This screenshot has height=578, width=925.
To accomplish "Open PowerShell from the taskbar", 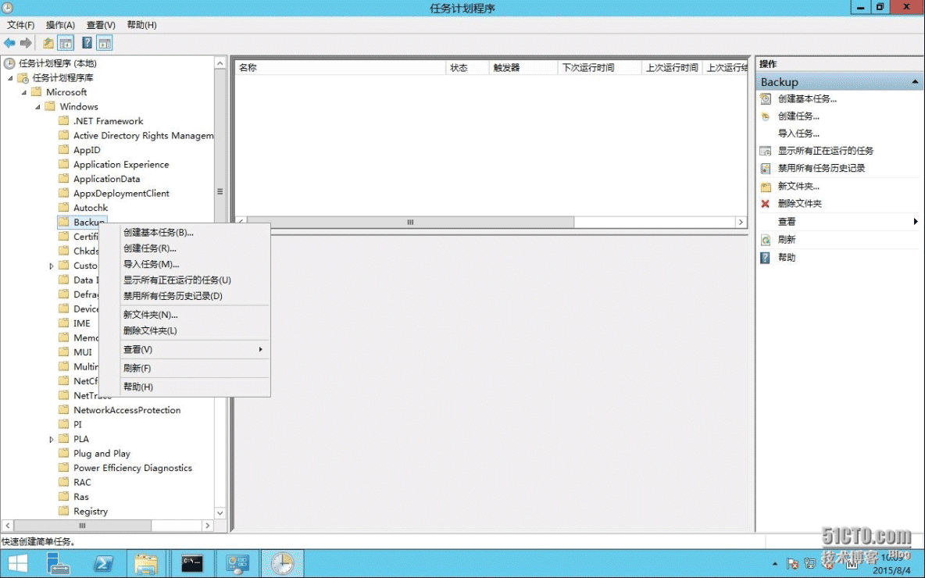I will pos(104,563).
